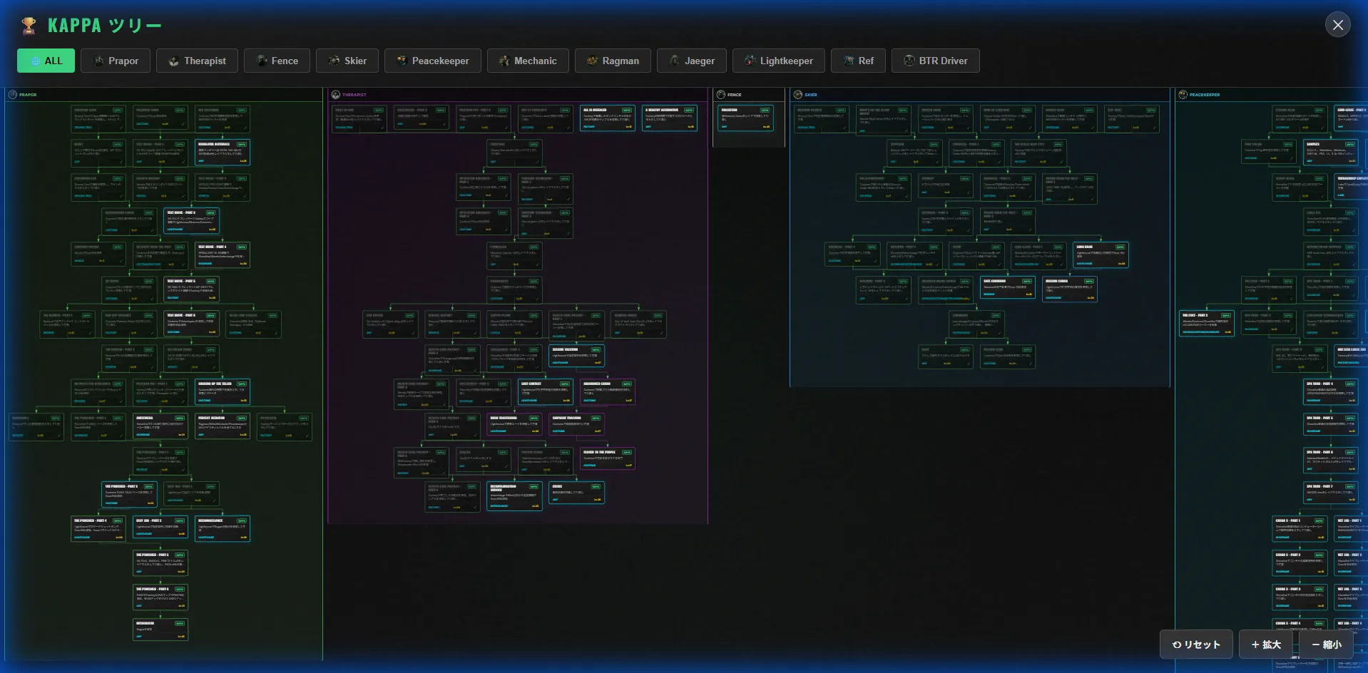
Task: Click the Decontamination Service quest node
Action: pyautogui.click(x=515, y=495)
